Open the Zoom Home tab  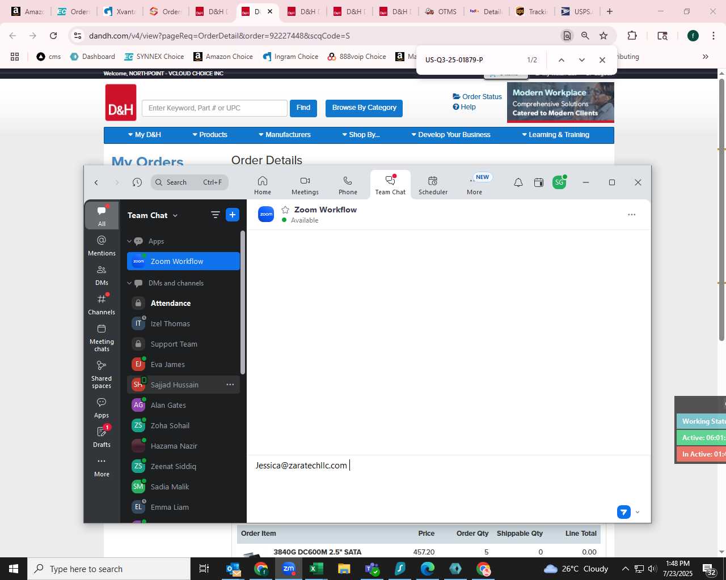click(263, 185)
